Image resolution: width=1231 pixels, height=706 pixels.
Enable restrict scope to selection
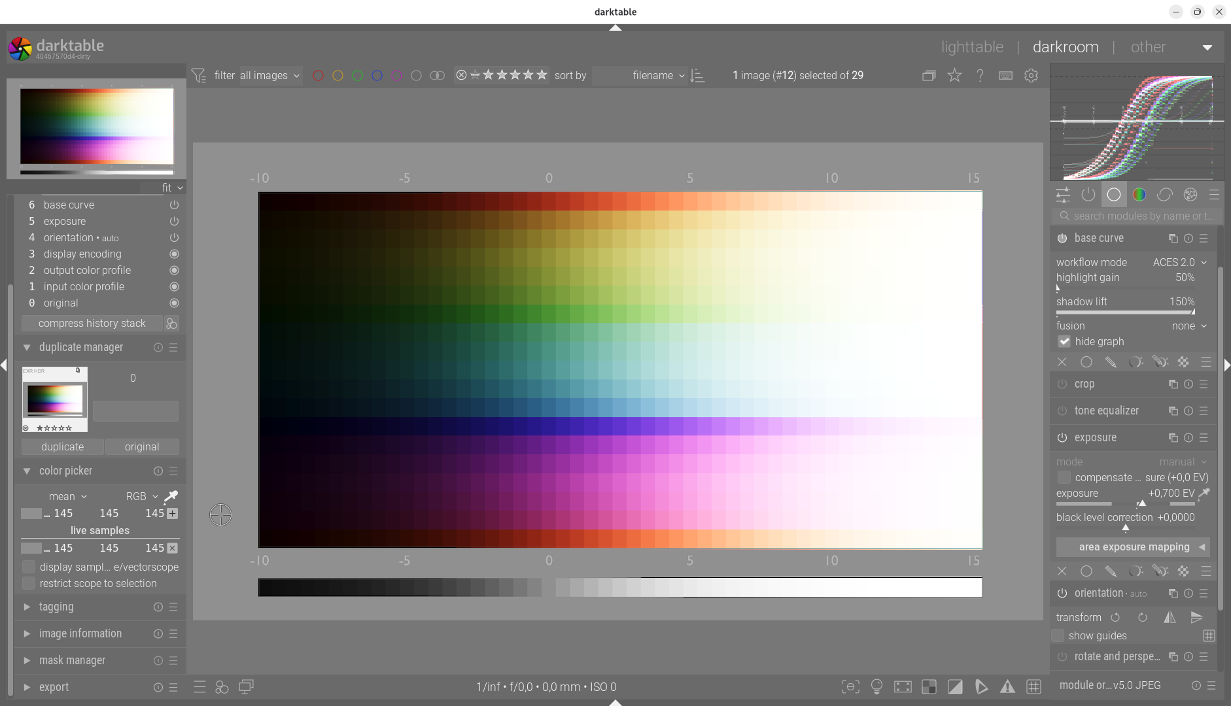tap(29, 583)
